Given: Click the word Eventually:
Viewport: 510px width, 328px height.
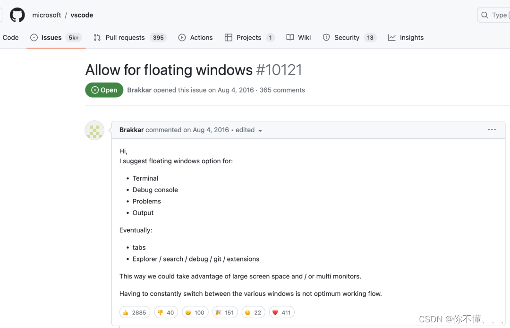Looking at the screenshot, I should (x=136, y=230).
